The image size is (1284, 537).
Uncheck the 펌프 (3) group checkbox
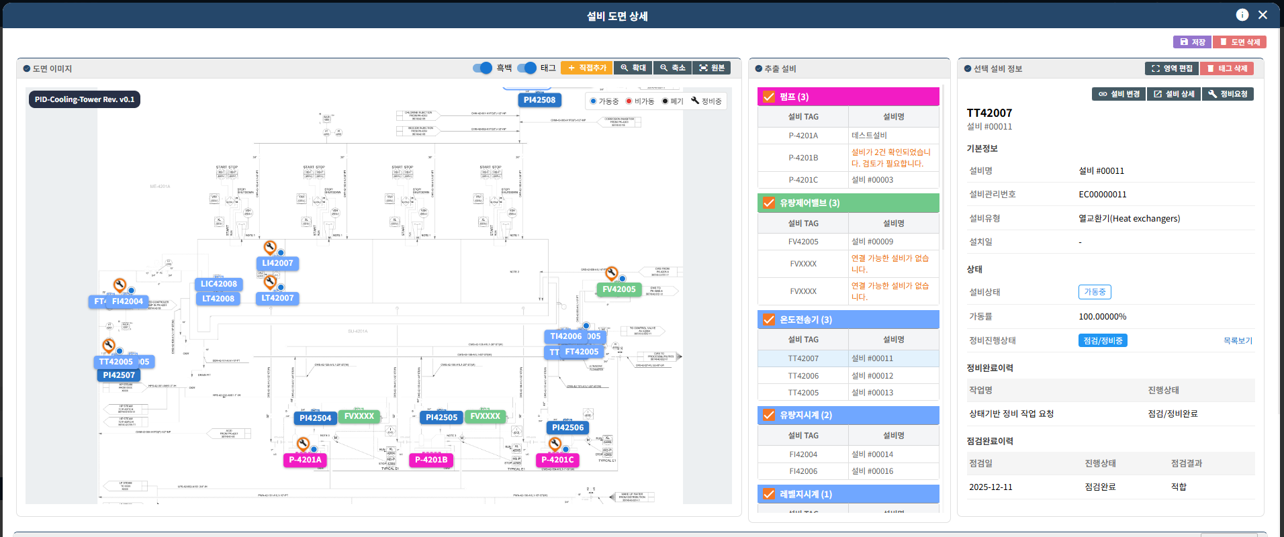coord(769,97)
